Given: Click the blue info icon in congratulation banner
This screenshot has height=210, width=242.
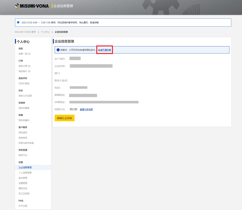Looking at the screenshot, I should click(x=58, y=50).
